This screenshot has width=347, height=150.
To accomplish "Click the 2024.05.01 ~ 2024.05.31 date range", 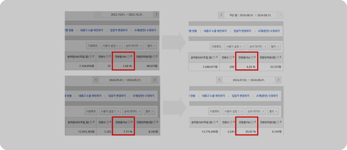I will click(125, 80).
